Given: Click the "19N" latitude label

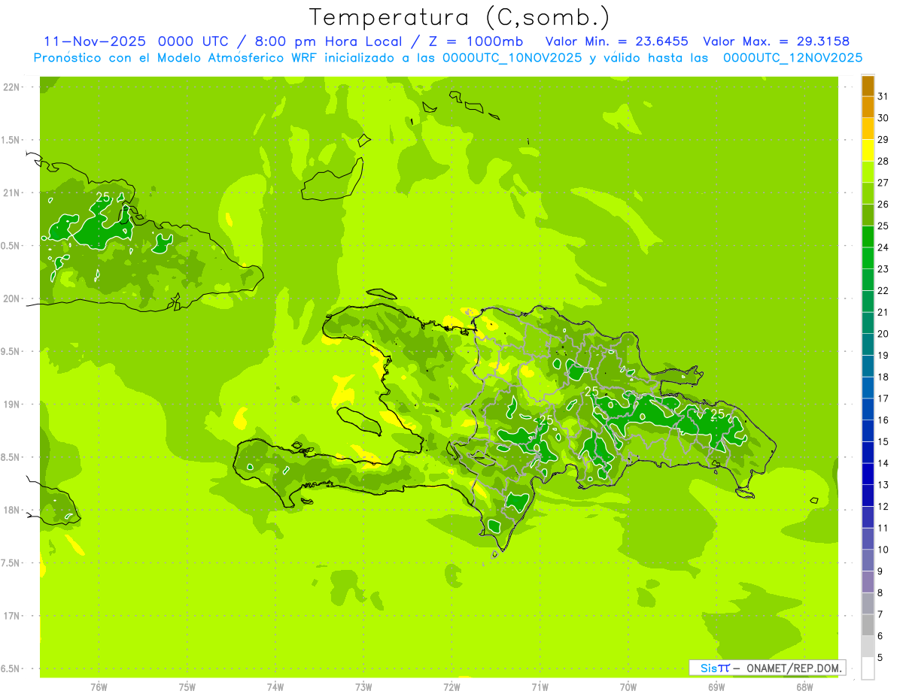Looking at the screenshot, I should click(11, 405).
